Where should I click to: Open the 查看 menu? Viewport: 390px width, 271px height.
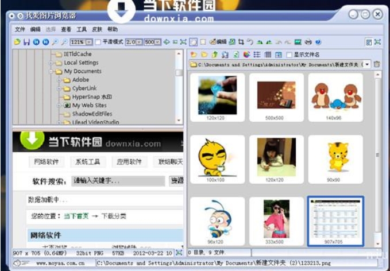(66, 29)
